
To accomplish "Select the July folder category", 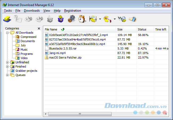I will tap(23, 45).
